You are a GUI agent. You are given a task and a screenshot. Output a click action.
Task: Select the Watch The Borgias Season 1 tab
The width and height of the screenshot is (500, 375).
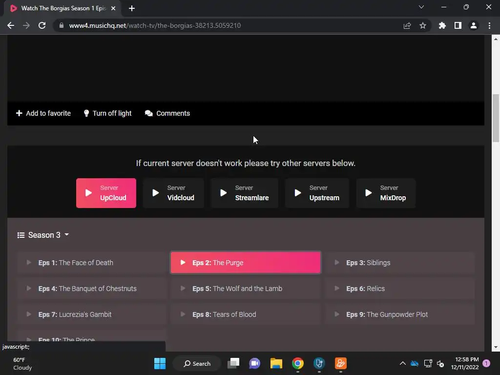[x=63, y=8]
